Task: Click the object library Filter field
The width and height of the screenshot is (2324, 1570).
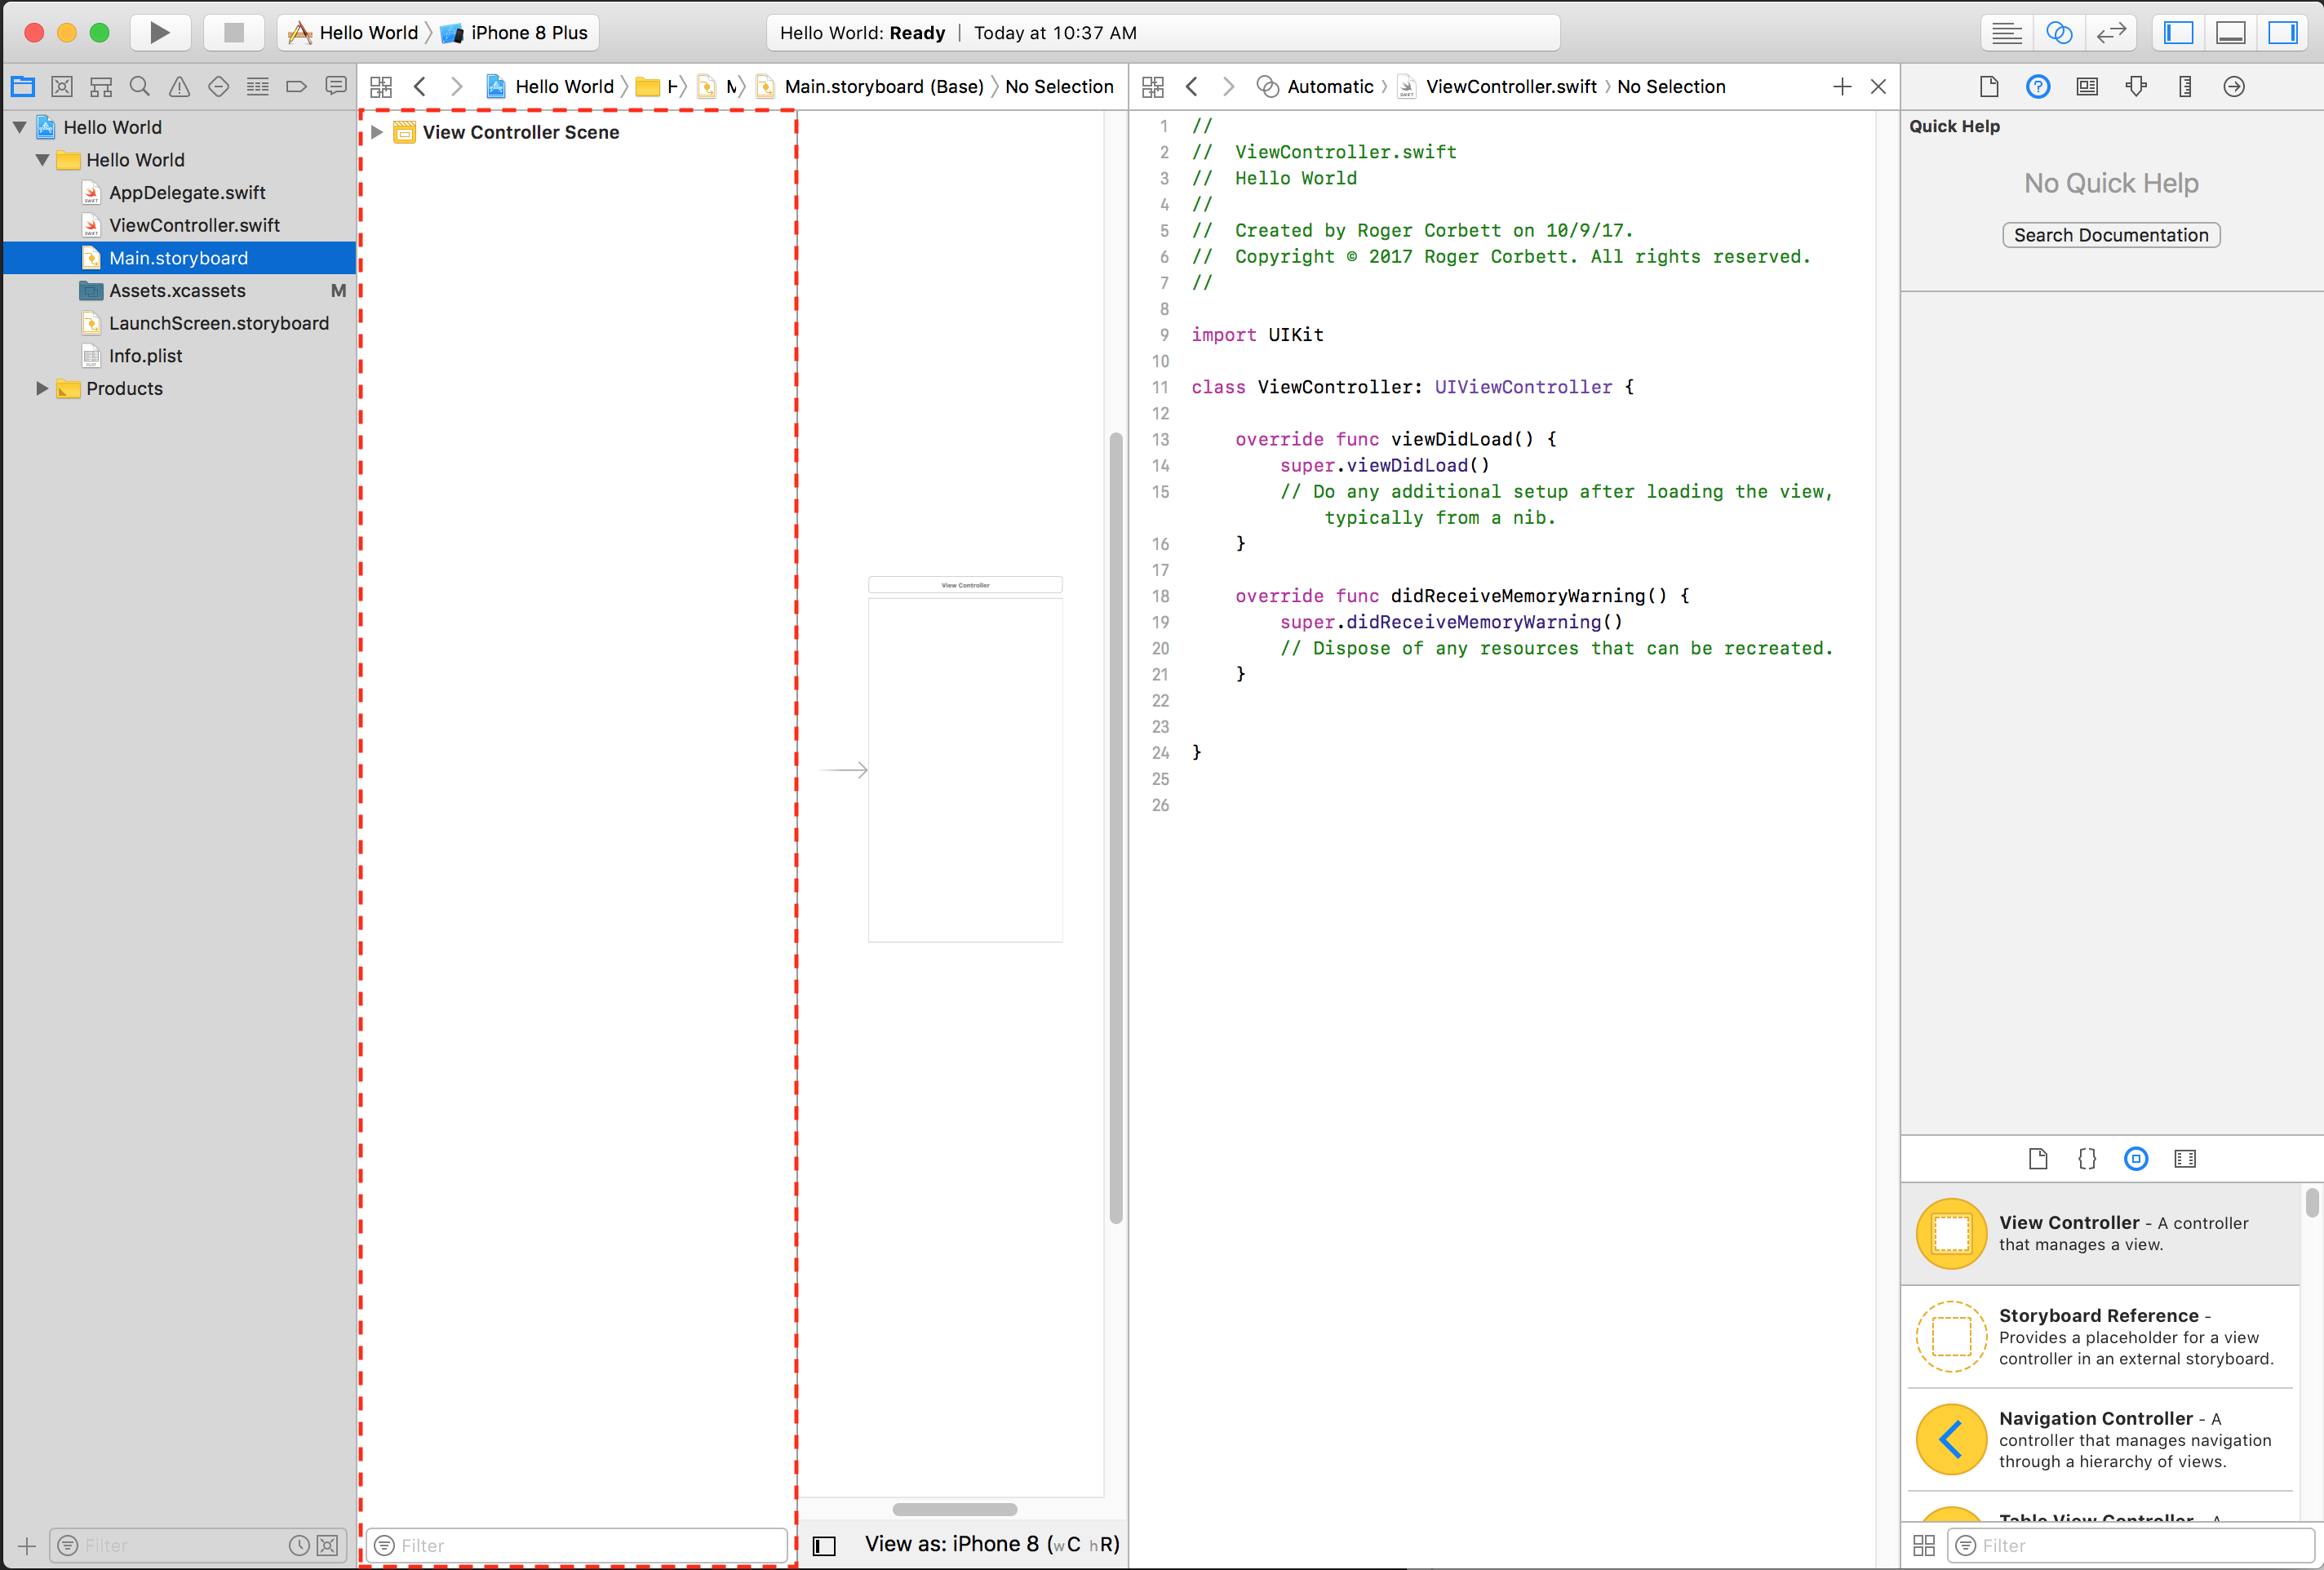Action: (2130, 1545)
